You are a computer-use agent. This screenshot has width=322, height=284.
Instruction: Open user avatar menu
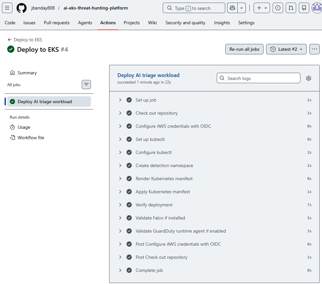[317, 8]
